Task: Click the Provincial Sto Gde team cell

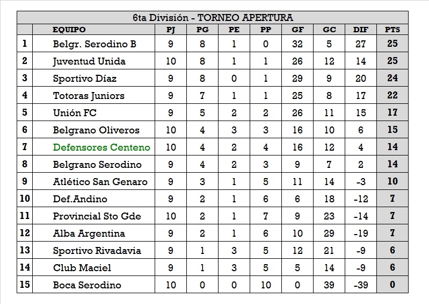Action: point(97,216)
